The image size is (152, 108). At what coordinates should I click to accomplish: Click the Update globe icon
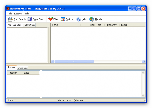[x=91, y=19]
